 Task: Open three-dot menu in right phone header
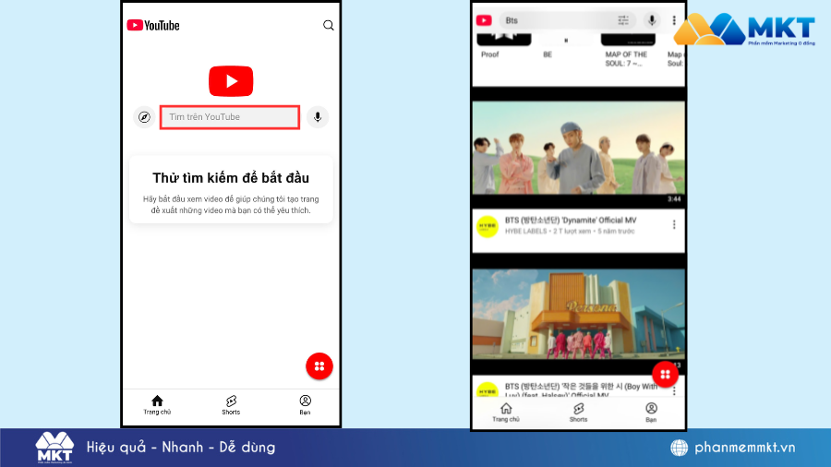[x=674, y=20]
